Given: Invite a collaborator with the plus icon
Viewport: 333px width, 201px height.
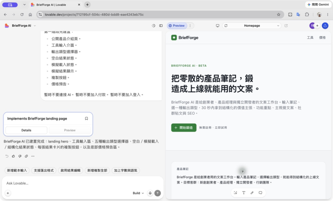Looking at the screenshot, I should pyautogui.click(x=317, y=26).
